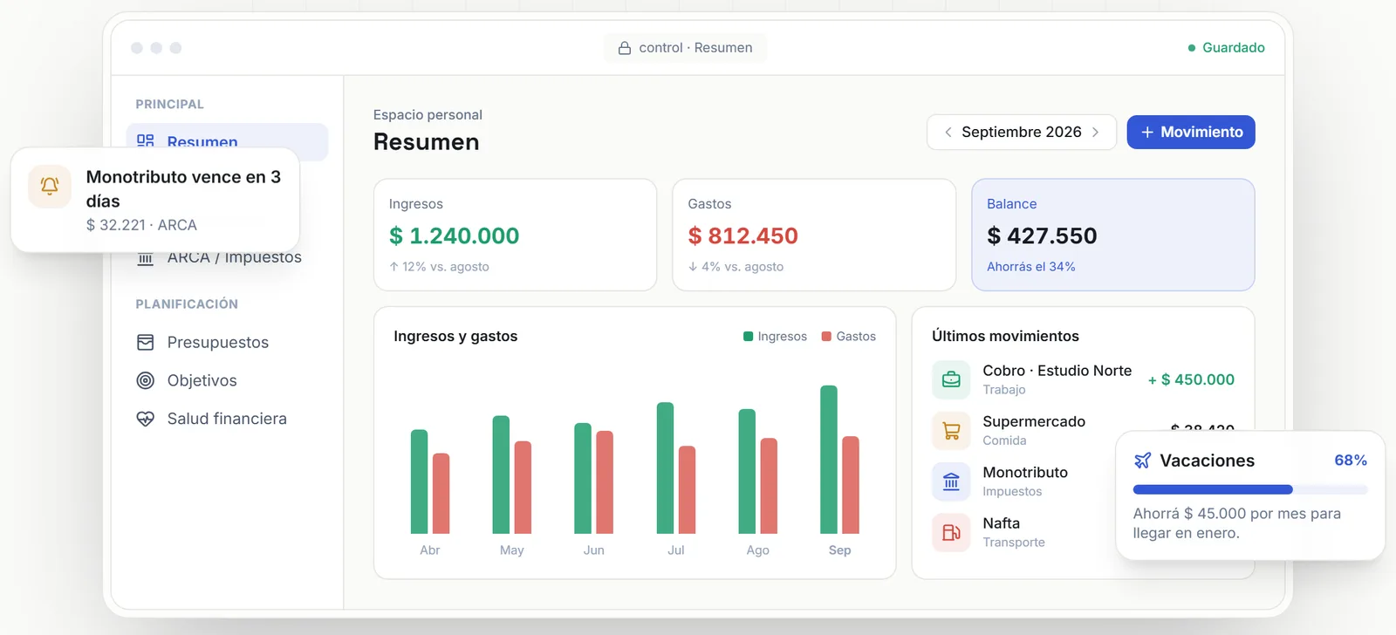Open the Monotributo vence en 3 días notification
The image size is (1396, 635).
pos(155,200)
